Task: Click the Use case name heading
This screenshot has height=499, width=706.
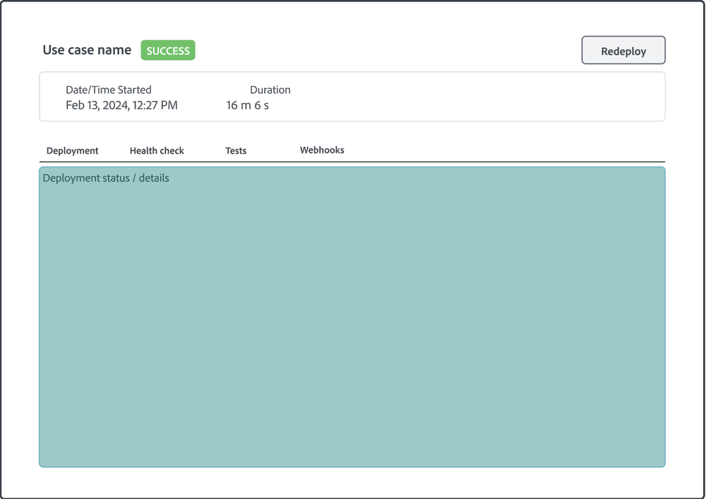Action: pos(87,50)
